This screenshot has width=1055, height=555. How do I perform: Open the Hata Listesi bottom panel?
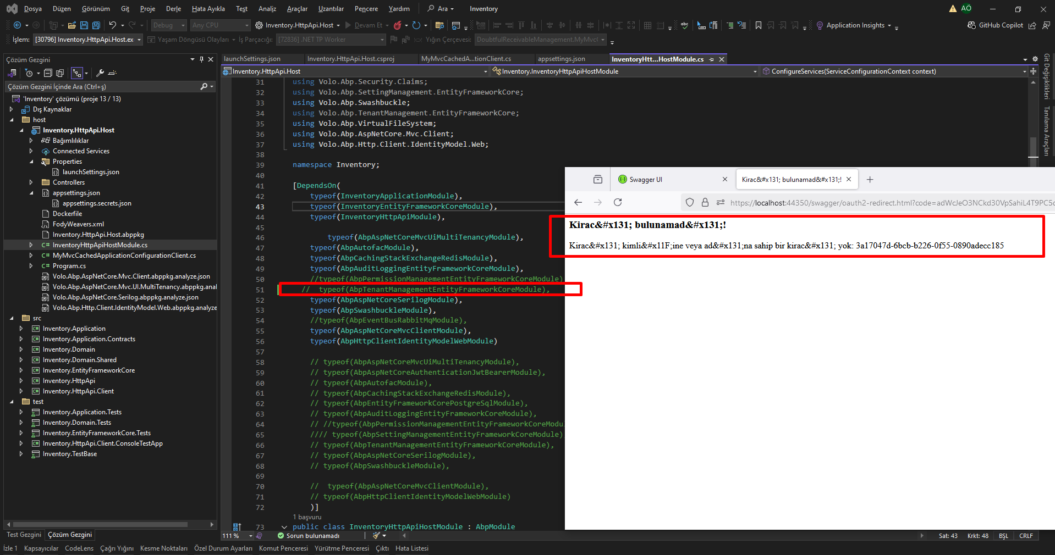(x=411, y=548)
